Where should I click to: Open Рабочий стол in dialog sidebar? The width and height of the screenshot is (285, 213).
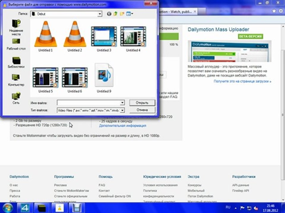point(16,44)
